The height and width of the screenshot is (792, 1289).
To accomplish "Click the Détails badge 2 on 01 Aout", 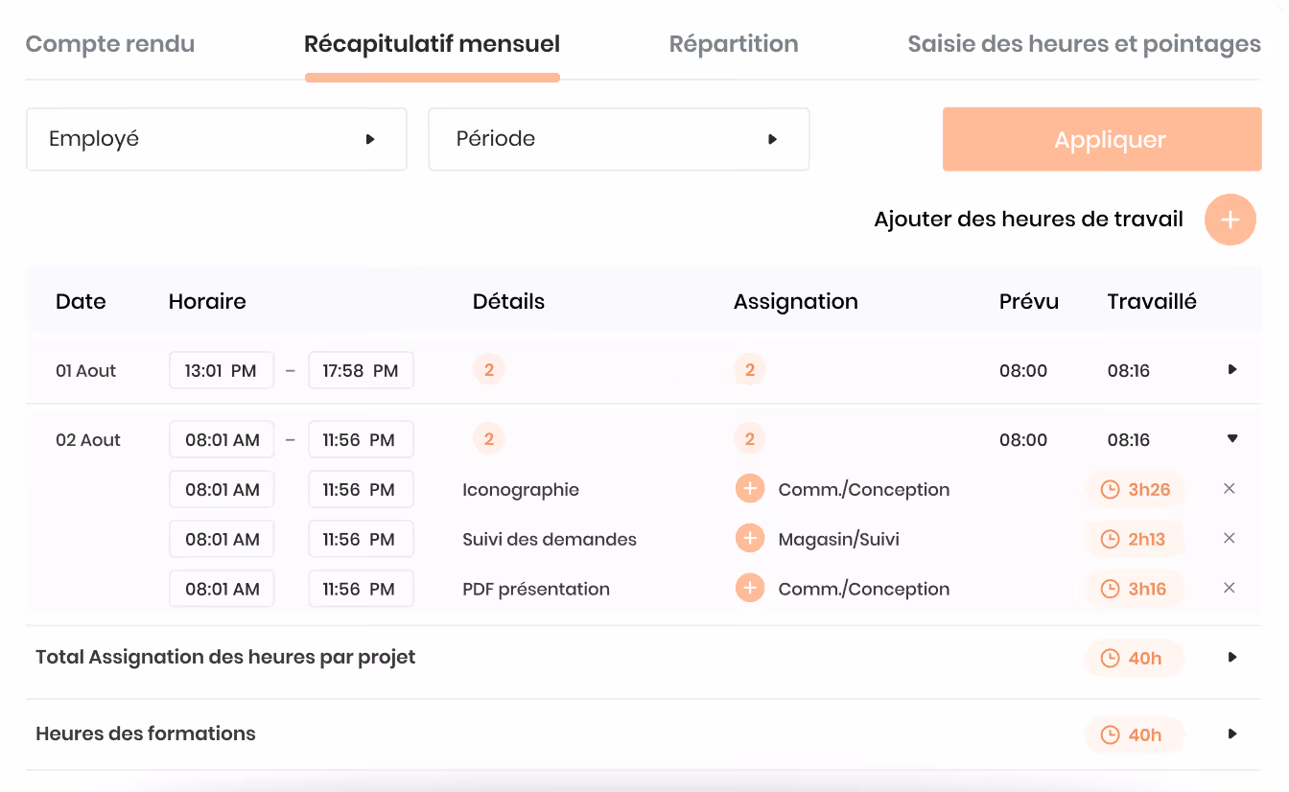I will pyautogui.click(x=488, y=370).
